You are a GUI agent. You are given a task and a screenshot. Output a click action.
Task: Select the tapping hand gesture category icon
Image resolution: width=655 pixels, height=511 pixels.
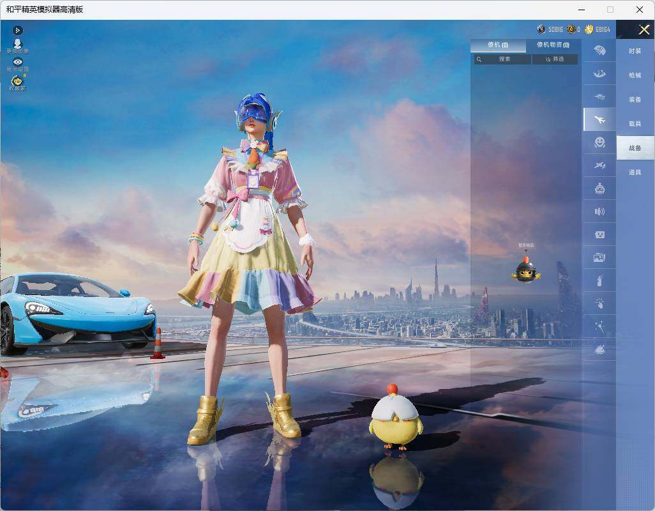coord(600,303)
